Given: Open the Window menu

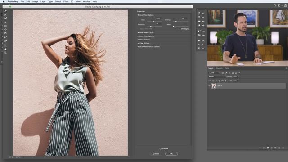Looking at the screenshot, I should (x=86, y=1).
